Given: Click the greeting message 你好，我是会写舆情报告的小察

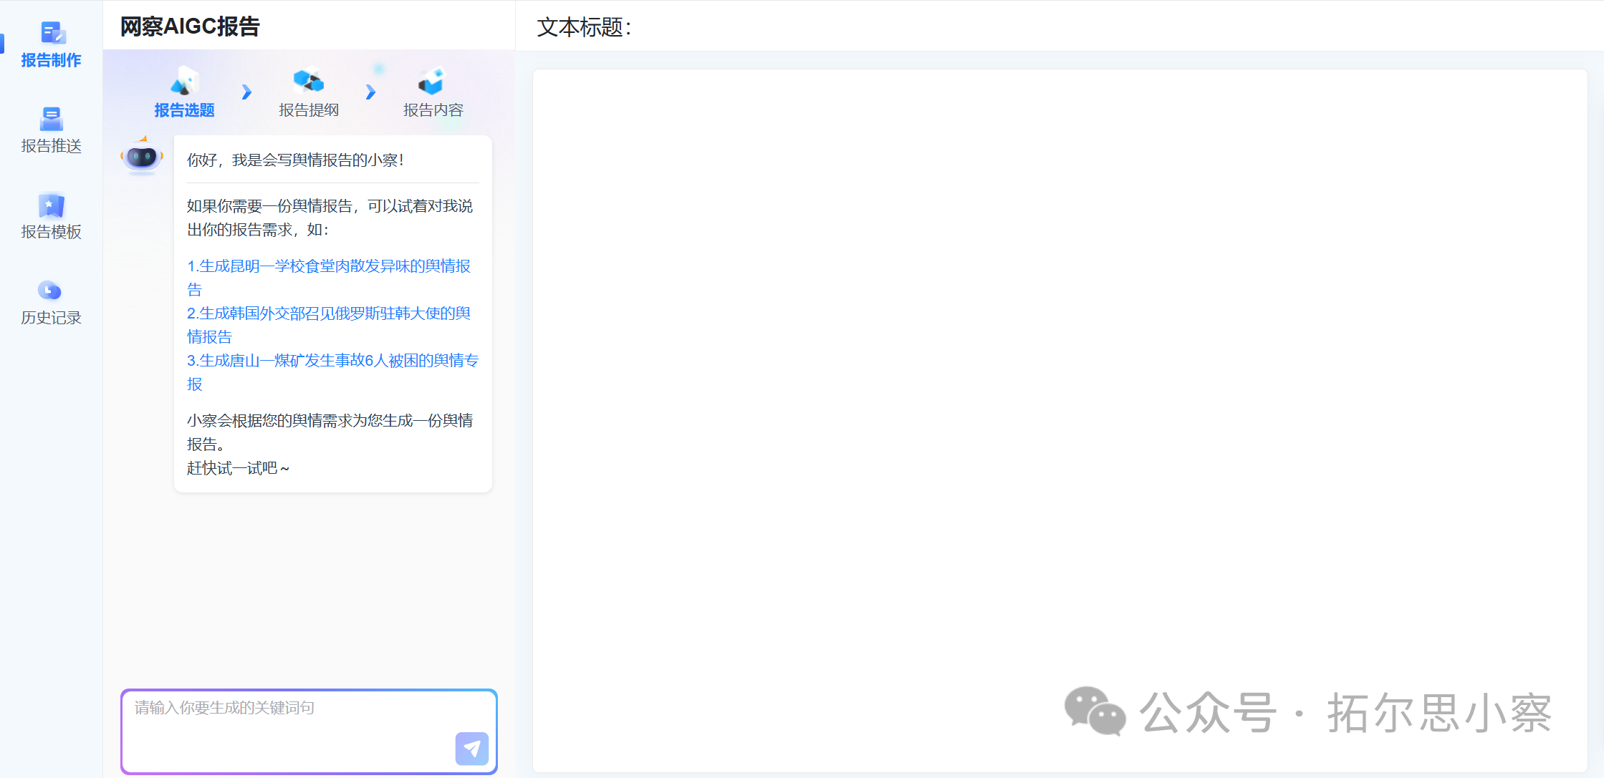Looking at the screenshot, I should click(295, 160).
